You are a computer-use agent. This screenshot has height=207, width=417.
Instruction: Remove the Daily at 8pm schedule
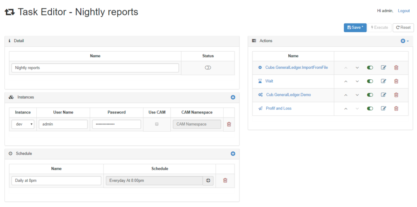(x=225, y=181)
